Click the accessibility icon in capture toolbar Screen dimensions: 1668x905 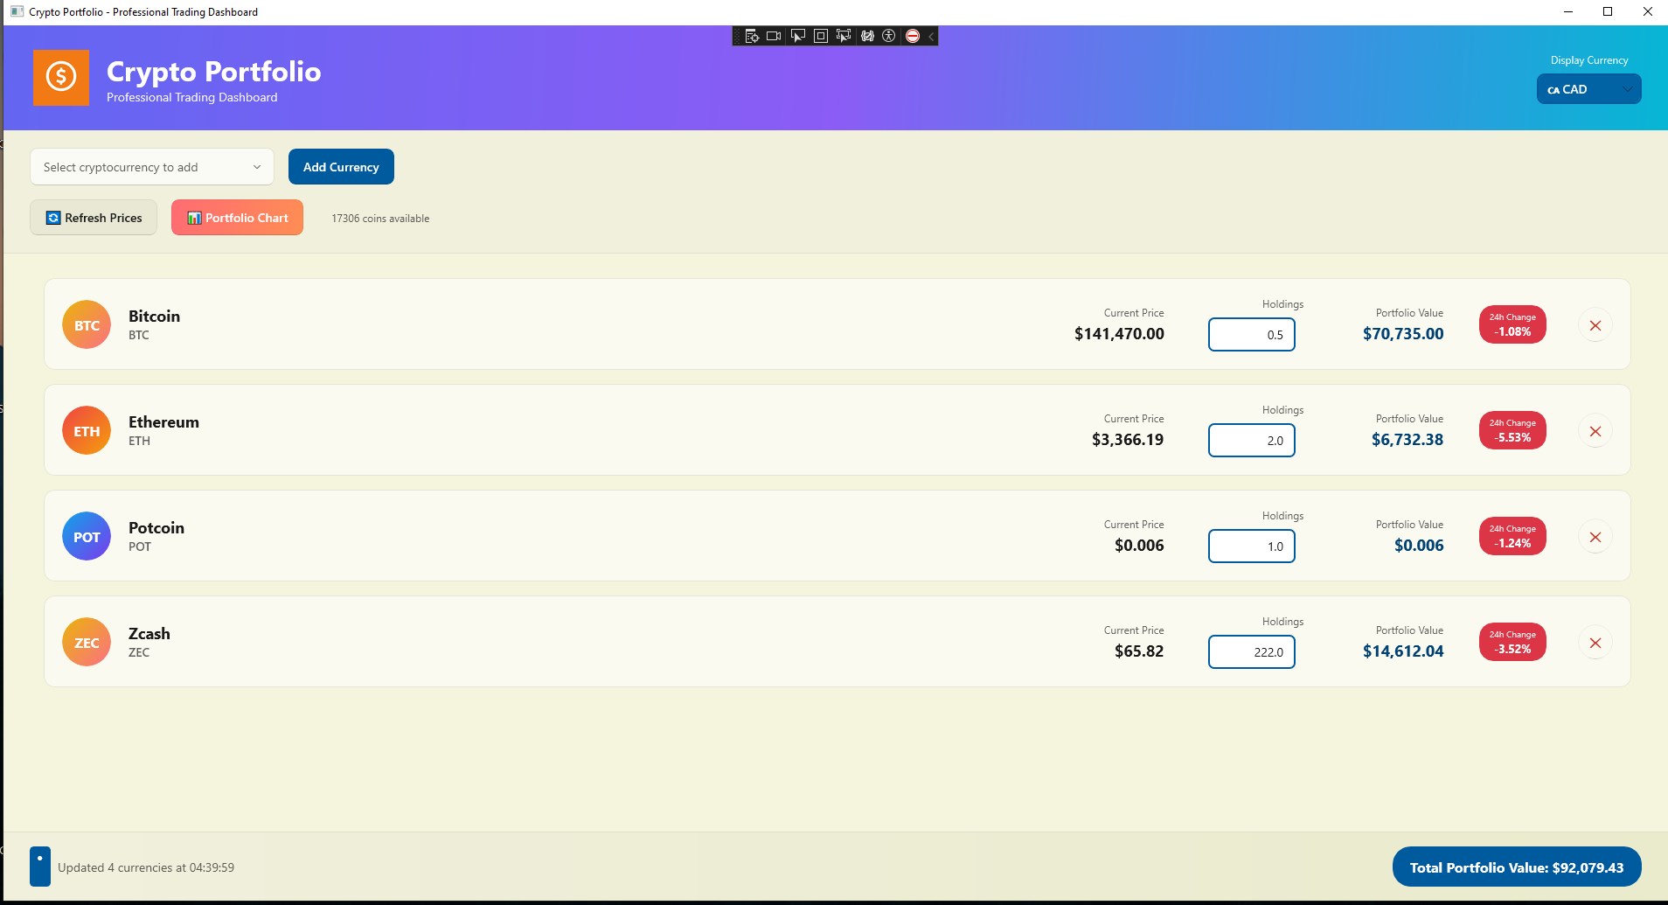pyautogui.click(x=890, y=36)
